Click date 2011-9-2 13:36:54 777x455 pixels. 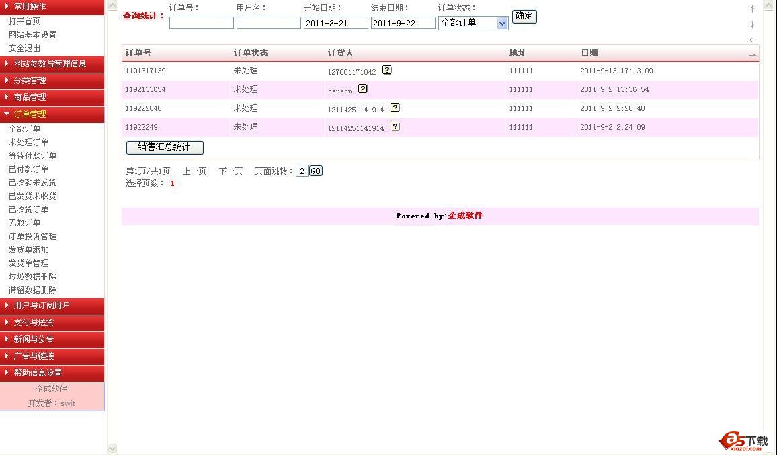click(x=614, y=89)
